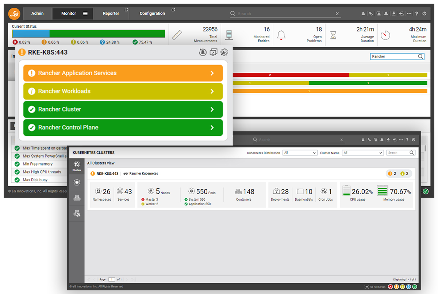Click the Worker 2 node status text
This screenshot has width=438, height=294.
[152, 204]
